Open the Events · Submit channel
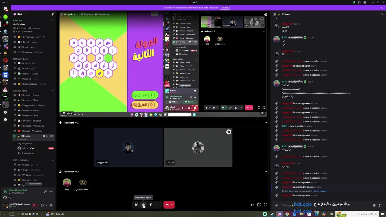 [x=34, y=121]
